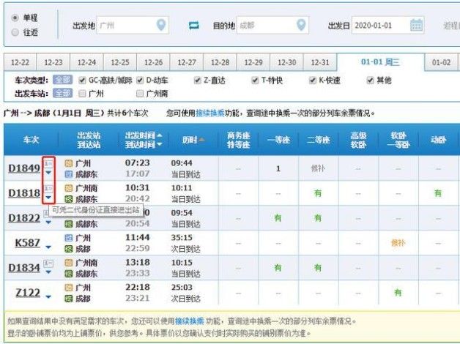Toggle the D-动车 checkbox
Image resolution: width=460 pixels, height=344 pixels.
tap(140, 80)
